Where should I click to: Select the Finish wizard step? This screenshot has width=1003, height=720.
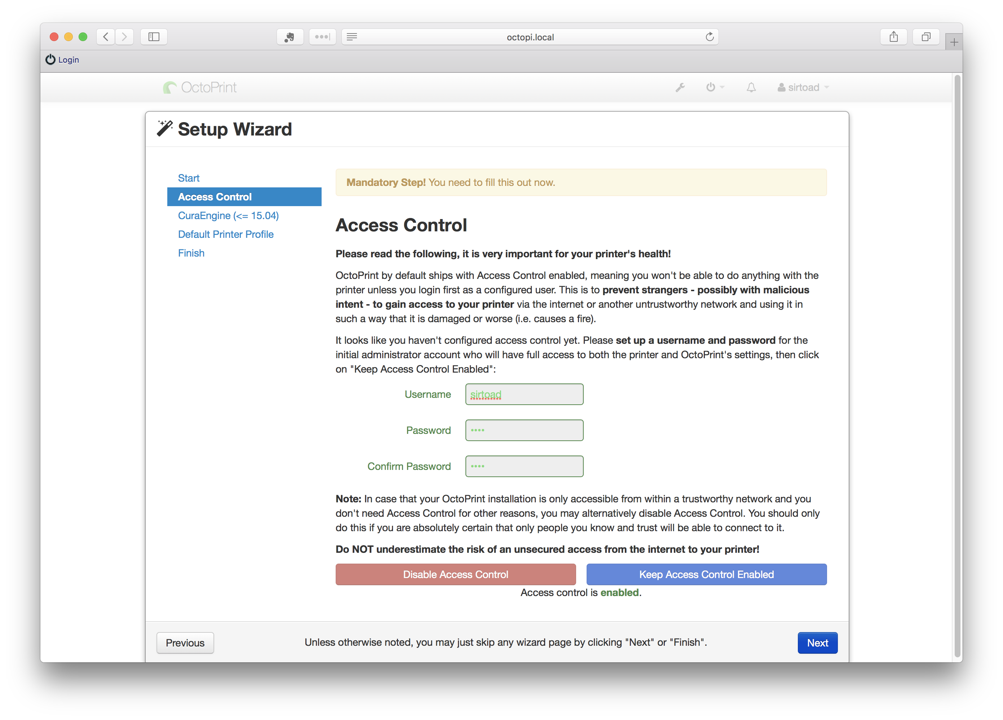pyautogui.click(x=191, y=253)
